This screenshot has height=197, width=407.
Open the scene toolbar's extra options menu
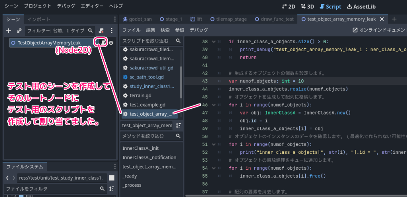[x=112, y=31]
